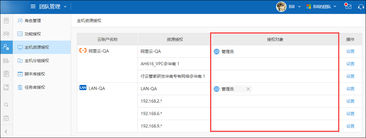Open the hamburger menu icon
This screenshot has height=138, width=366.
(33, 6)
